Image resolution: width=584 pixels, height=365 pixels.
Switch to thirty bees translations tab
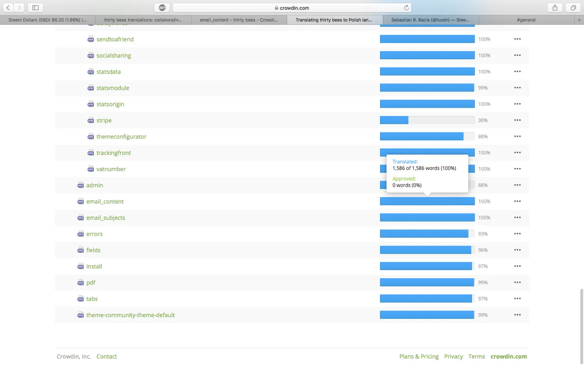[x=143, y=20]
